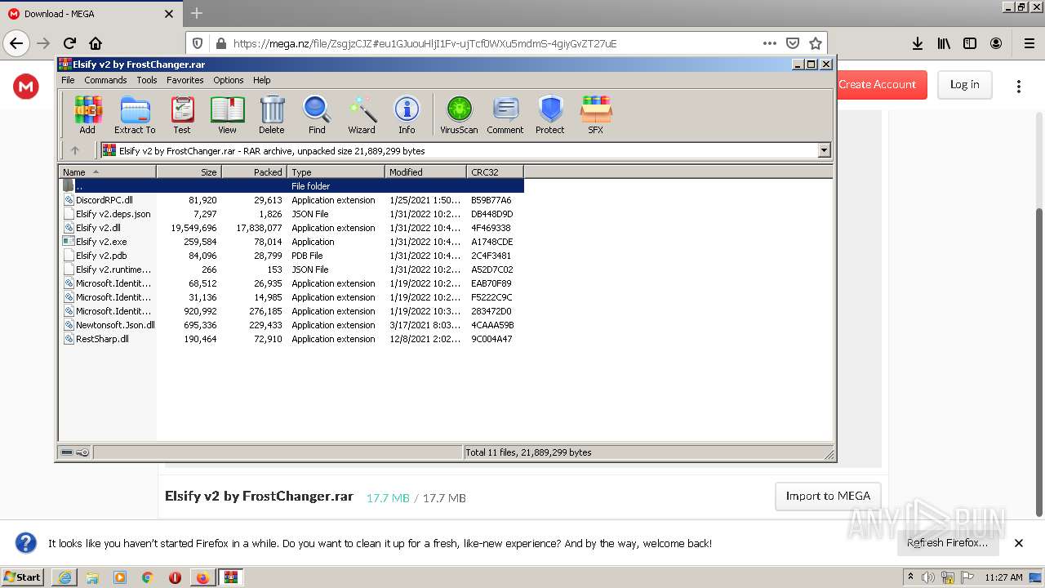
Task: Click Firefox taskbar icon
Action: click(x=202, y=577)
